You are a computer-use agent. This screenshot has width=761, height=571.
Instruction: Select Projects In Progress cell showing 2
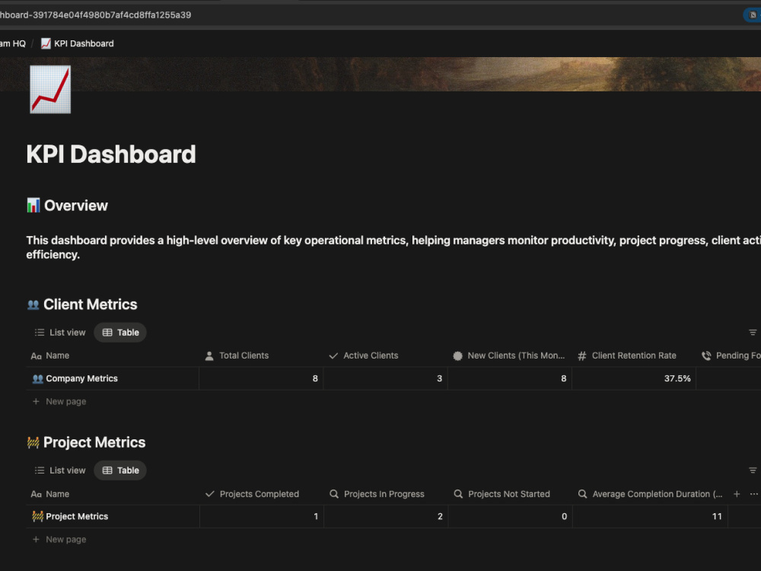pyautogui.click(x=385, y=517)
